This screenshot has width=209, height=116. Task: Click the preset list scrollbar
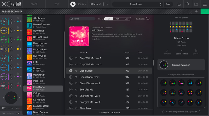click(153, 63)
